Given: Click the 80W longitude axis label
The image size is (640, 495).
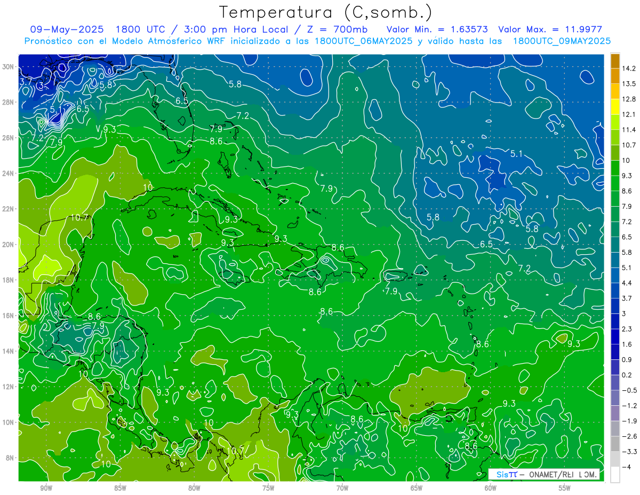Looking at the screenshot, I should pos(194,488).
